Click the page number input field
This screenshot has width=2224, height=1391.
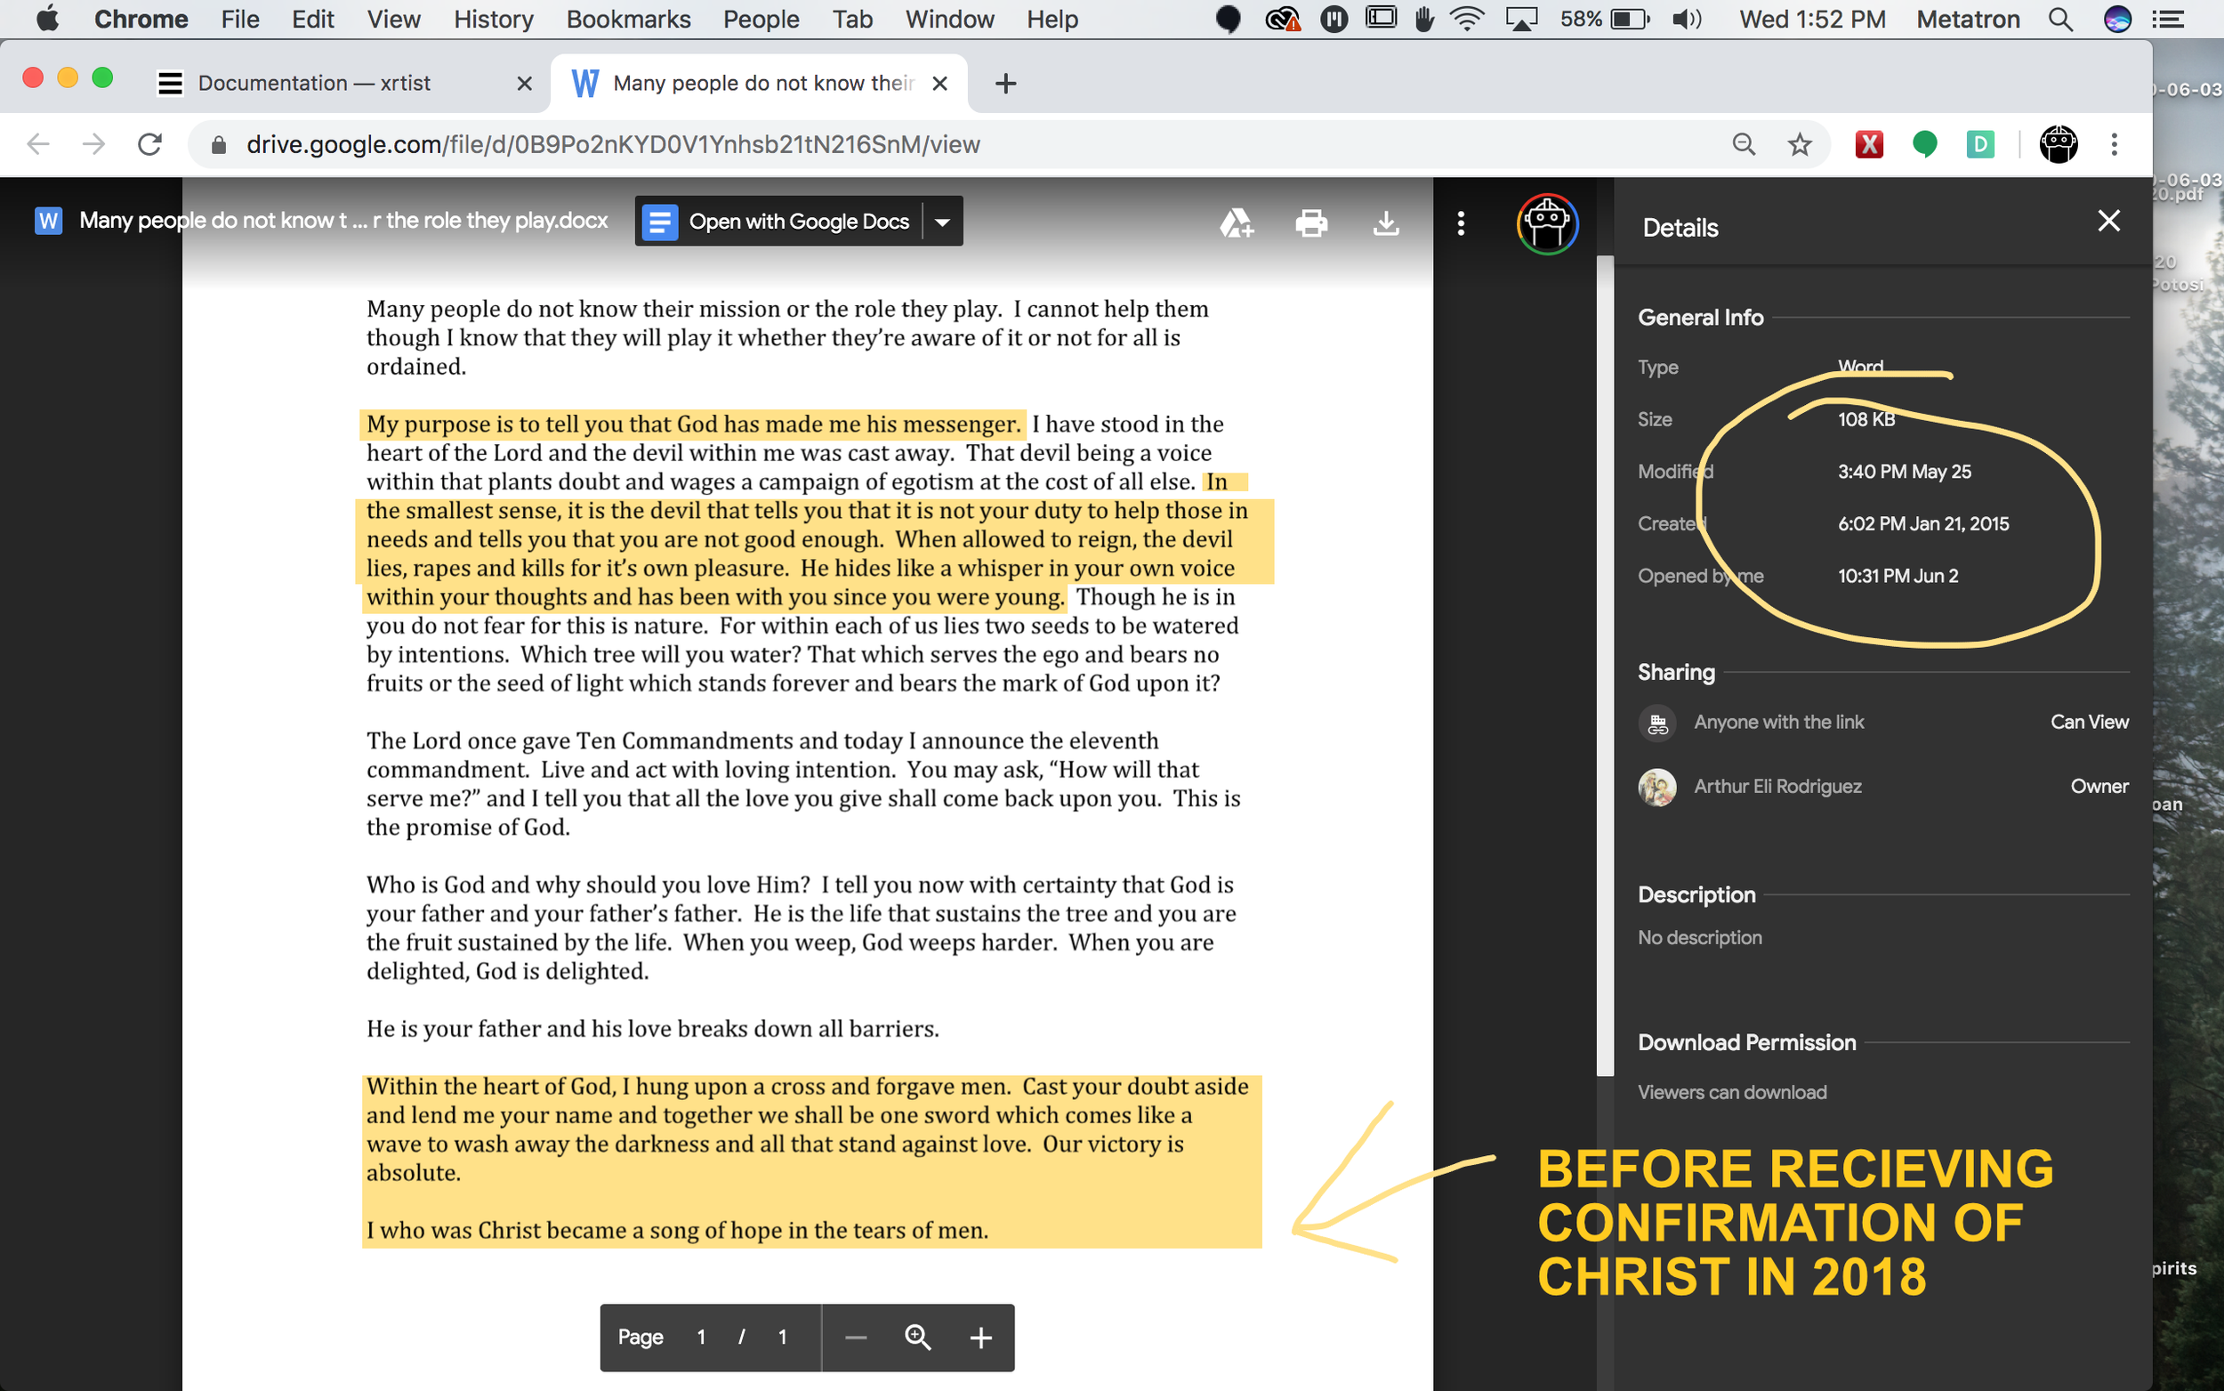(x=701, y=1337)
